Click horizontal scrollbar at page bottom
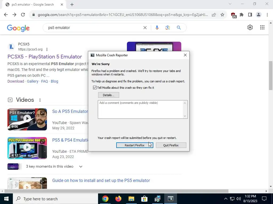Viewport: 273px width, 204px height. (x=116, y=191)
